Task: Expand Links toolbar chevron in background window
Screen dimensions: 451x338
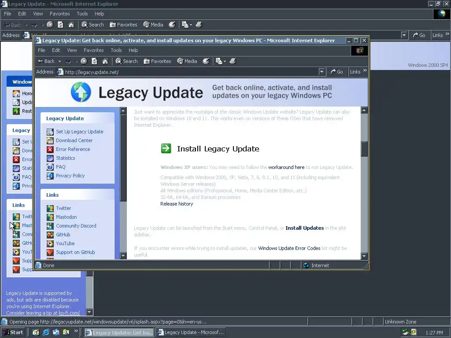Action: click(447, 33)
